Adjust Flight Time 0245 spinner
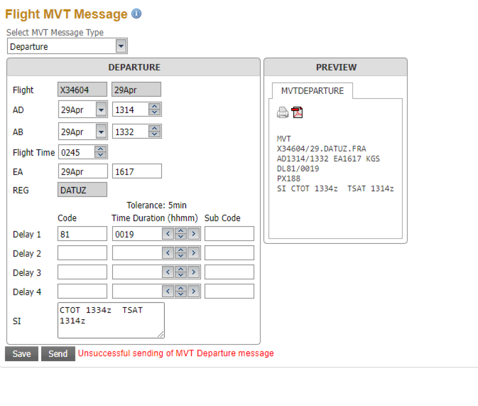The height and width of the screenshot is (406, 478). [x=100, y=152]
